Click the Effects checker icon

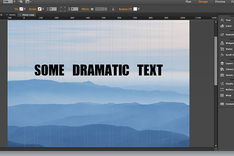pos(92,9)
